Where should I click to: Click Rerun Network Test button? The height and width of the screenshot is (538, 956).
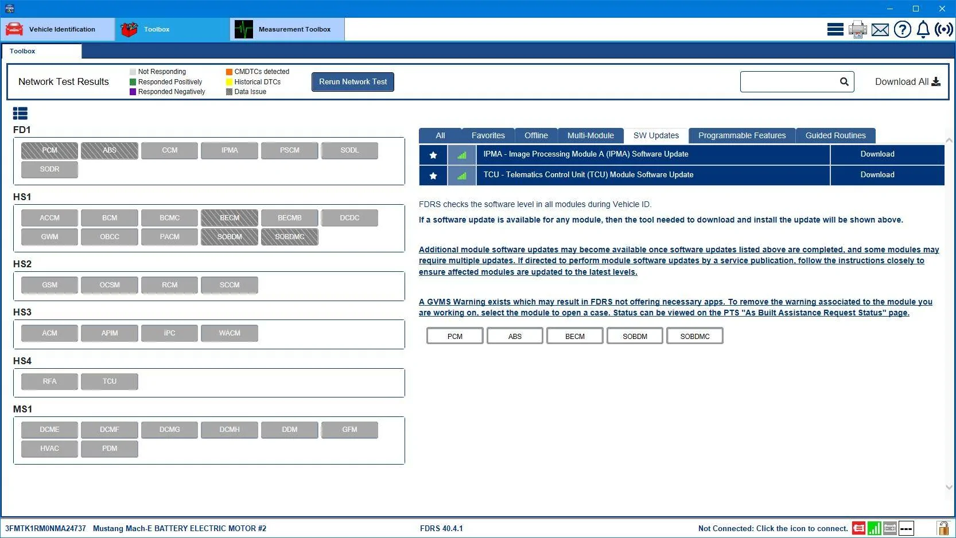pyautogui.click(x=353, y=81)
